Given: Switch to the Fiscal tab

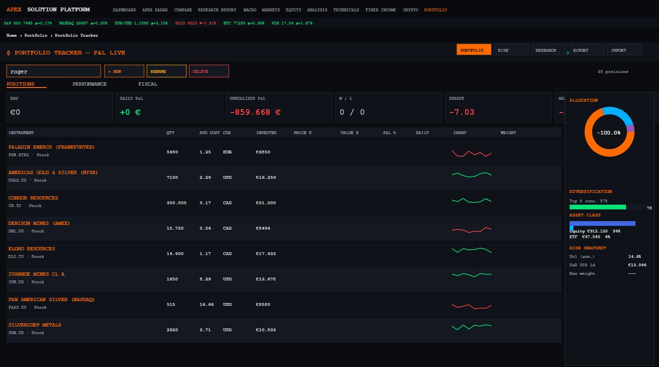Looking at the screenshot, I should (x=148, y=84).
